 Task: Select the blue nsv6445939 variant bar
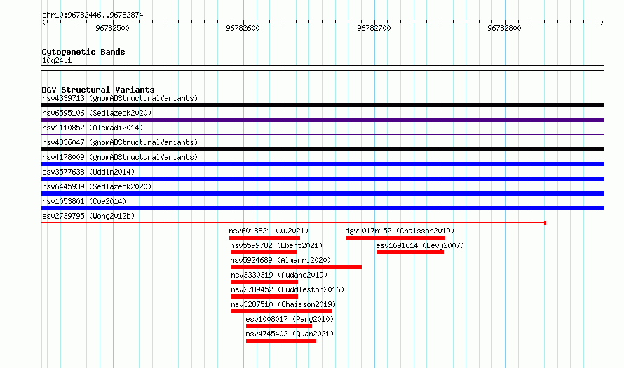[323, 193]
